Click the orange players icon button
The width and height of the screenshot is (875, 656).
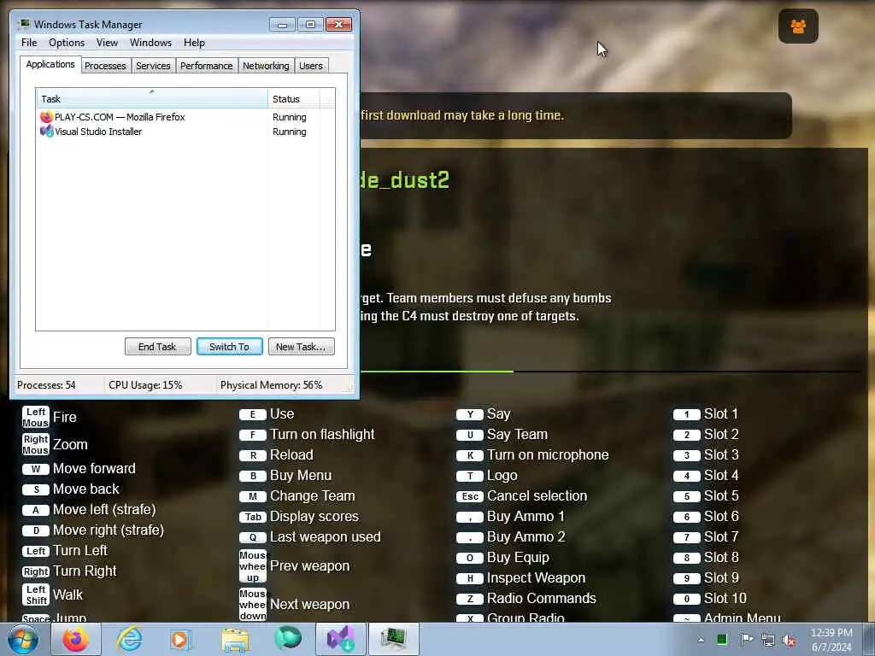coord(798,26)
